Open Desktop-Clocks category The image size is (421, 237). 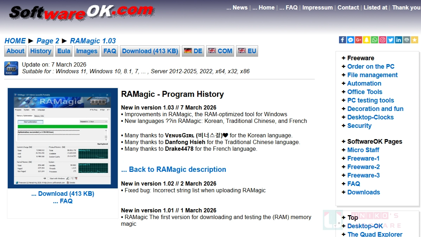[x=370, y=117]
